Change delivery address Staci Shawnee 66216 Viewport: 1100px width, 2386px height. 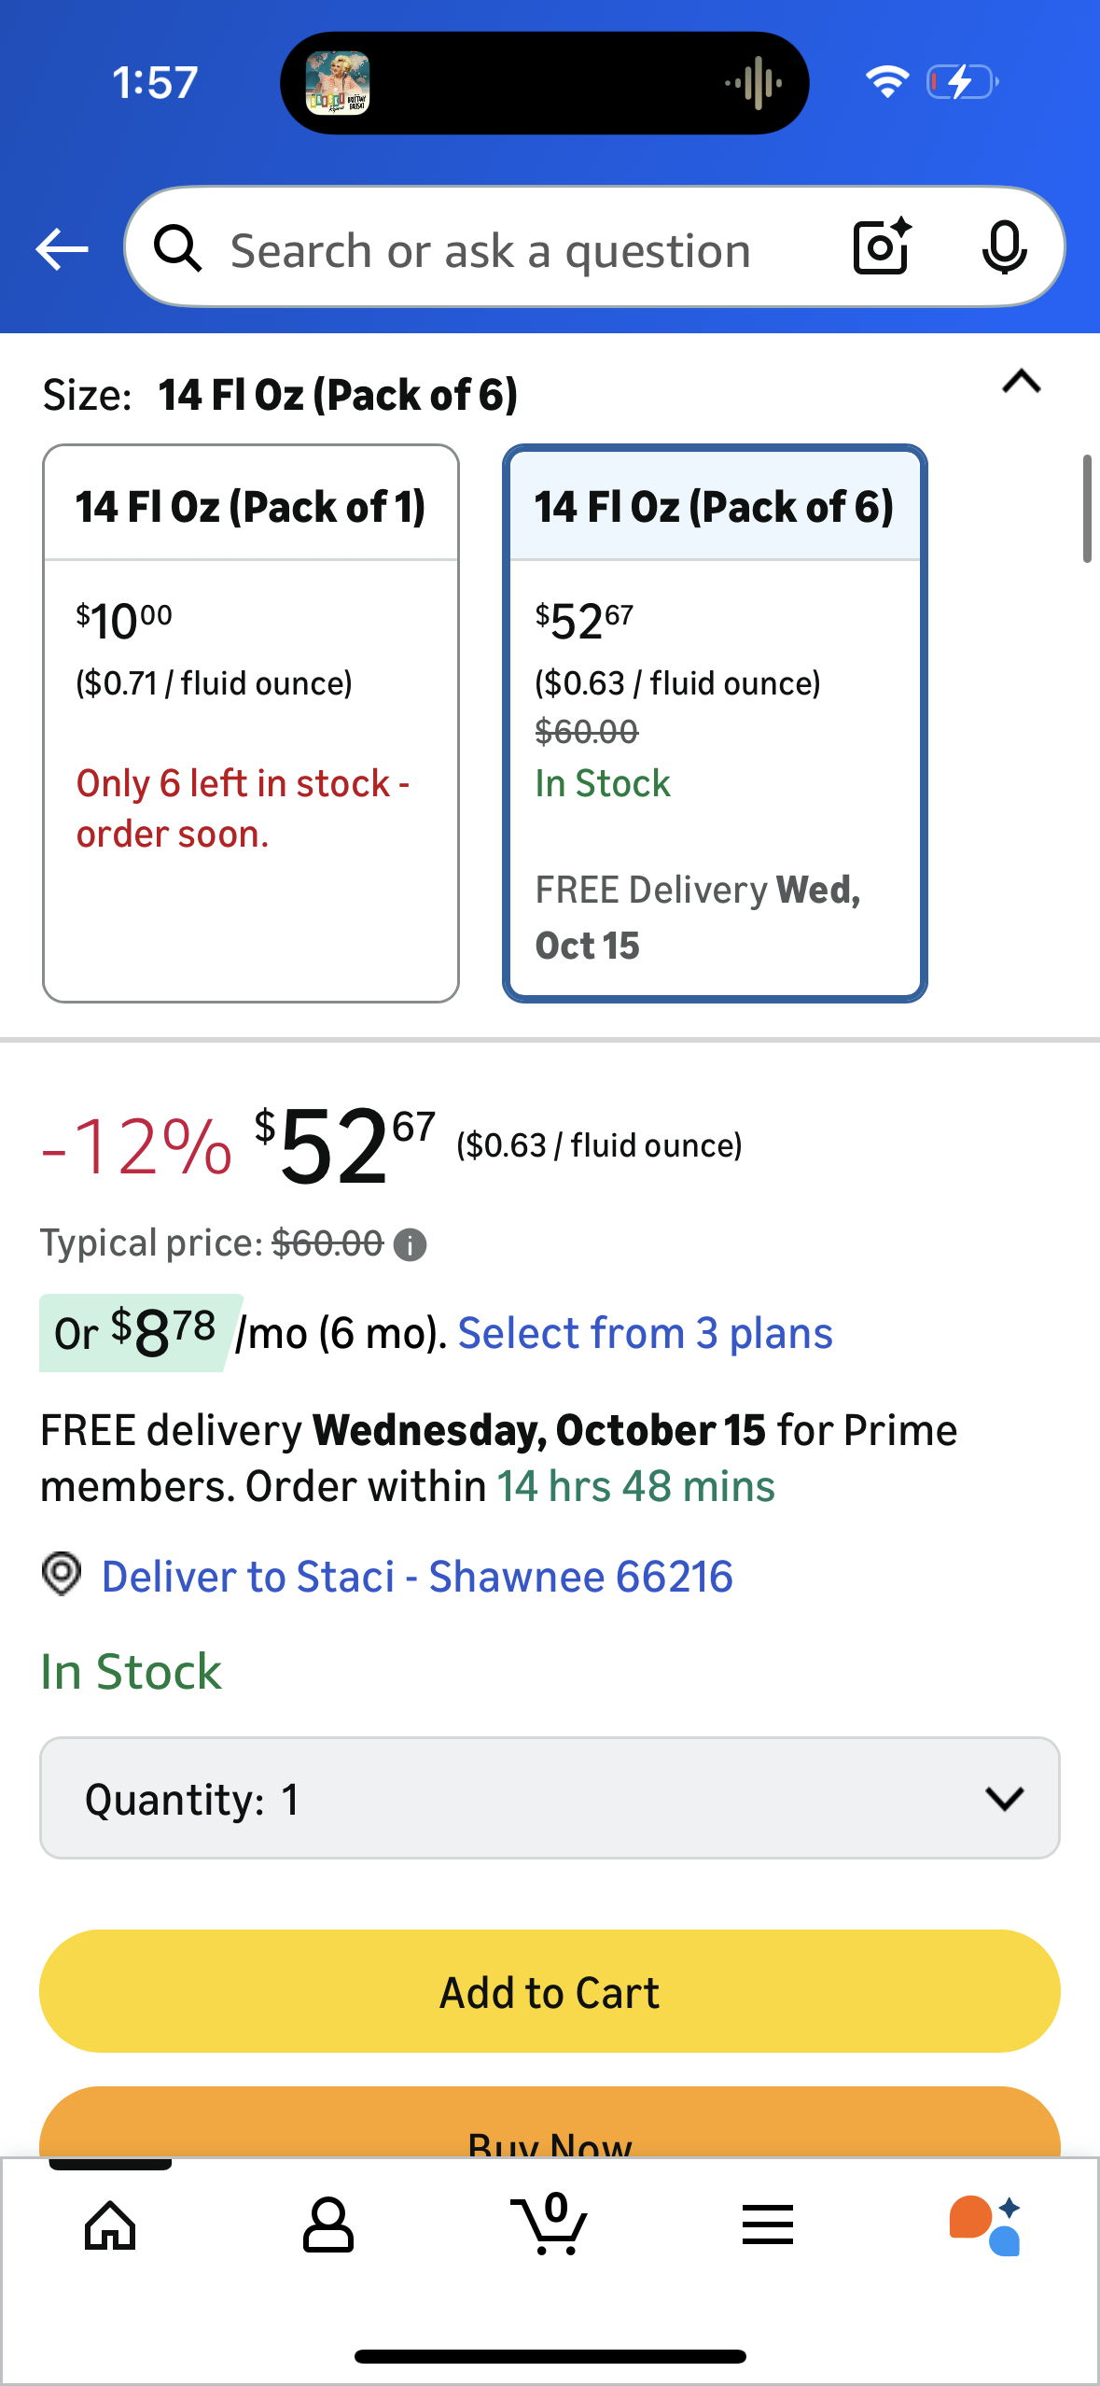(x=417, y=1577)
